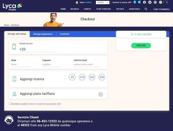
Task: Open the Apple app download icon
Action: (x=140, y=2)
